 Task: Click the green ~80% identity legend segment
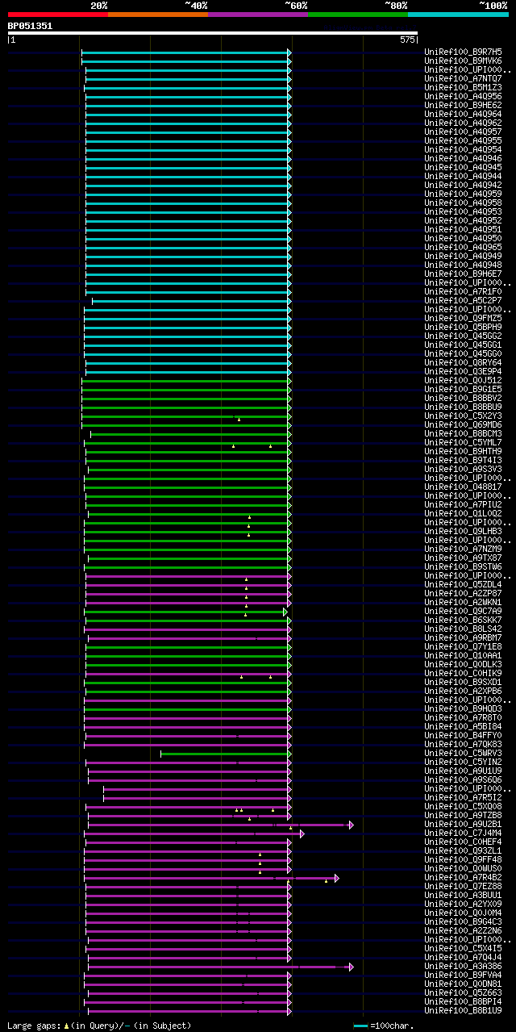tap(357, 15)
